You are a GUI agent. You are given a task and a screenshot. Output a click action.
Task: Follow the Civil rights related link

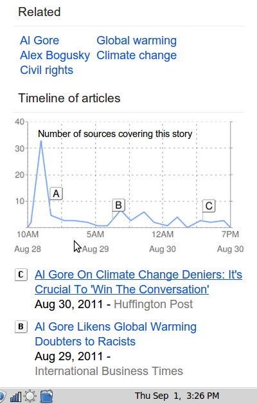tap(46, 70)
